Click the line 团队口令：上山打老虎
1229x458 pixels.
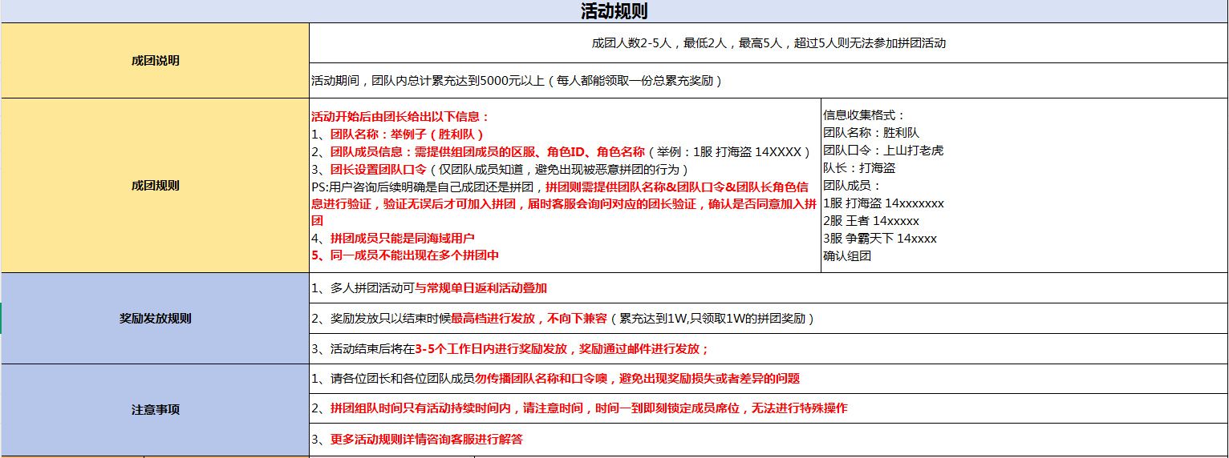882,151
